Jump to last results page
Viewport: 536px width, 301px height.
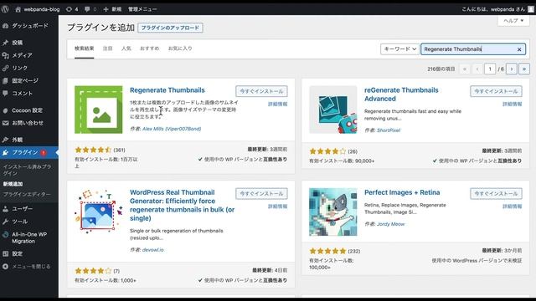pos(524,69)
